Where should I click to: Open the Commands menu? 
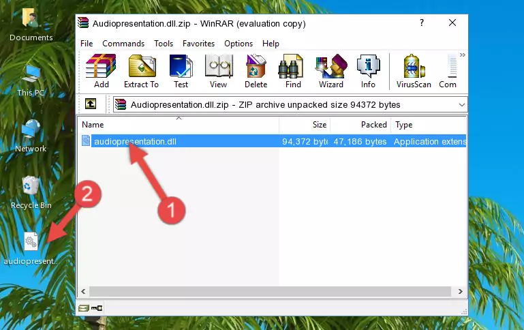point(123,44)
